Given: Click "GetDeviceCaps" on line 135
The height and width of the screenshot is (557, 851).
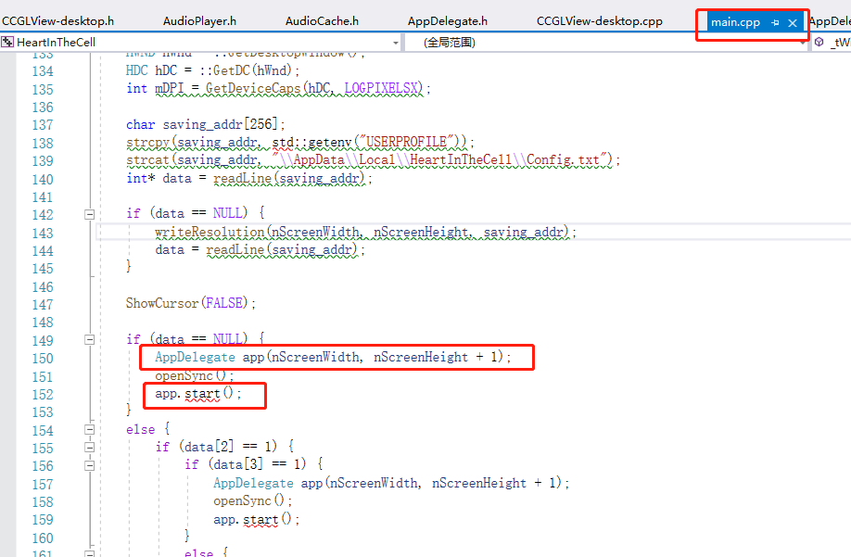Looking at the screenshot, I should point(253,88).
